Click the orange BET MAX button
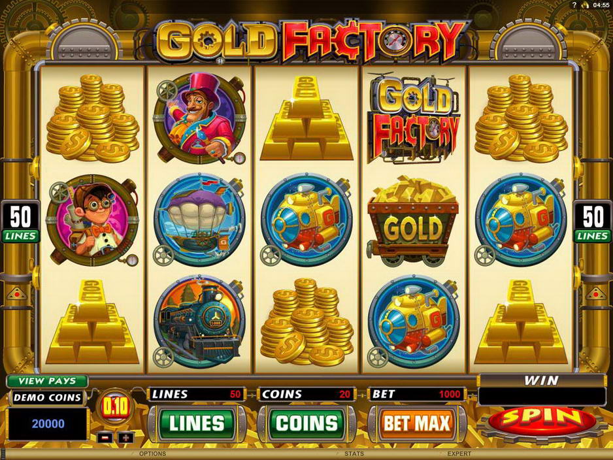Screen dimensions: 613x460 pyautogui.click(x=417, y=423)
